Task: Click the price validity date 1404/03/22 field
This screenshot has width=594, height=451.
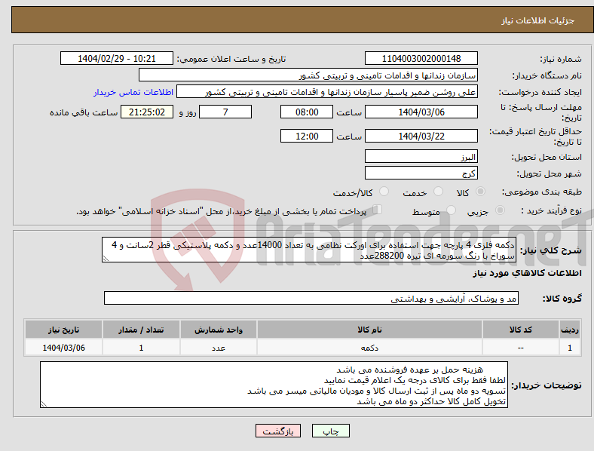Action: [421, 136]
